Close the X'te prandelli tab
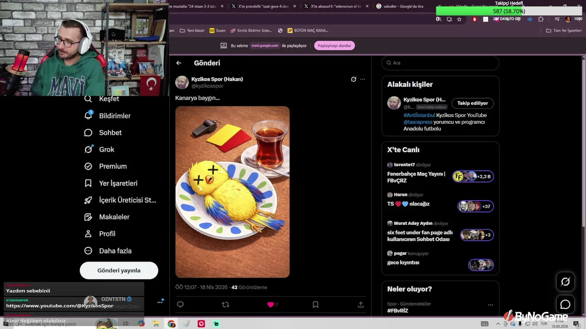The width and height of the screenshot is (586, 329). tap(294, 6)
